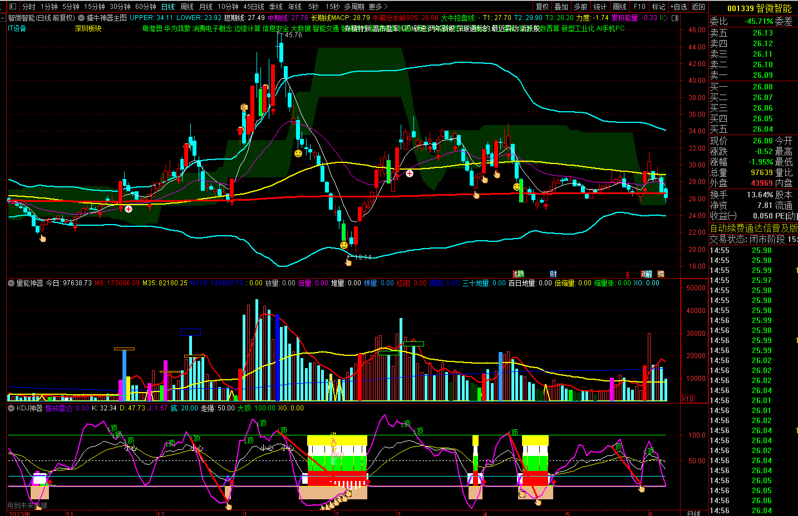Image resolution: width=798 pixels, height=516 pixels.
Task: Open the 量能神器 indicator dropdown arrow
Action: click(11, 283)
